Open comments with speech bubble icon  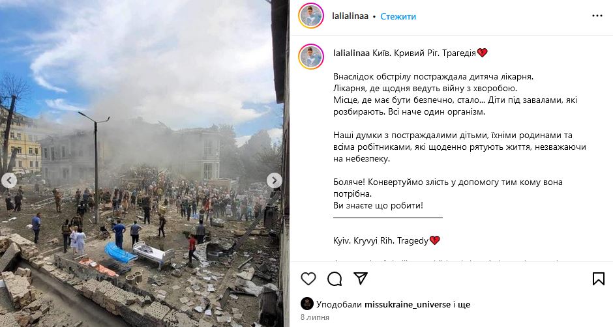tap(335, 279)
